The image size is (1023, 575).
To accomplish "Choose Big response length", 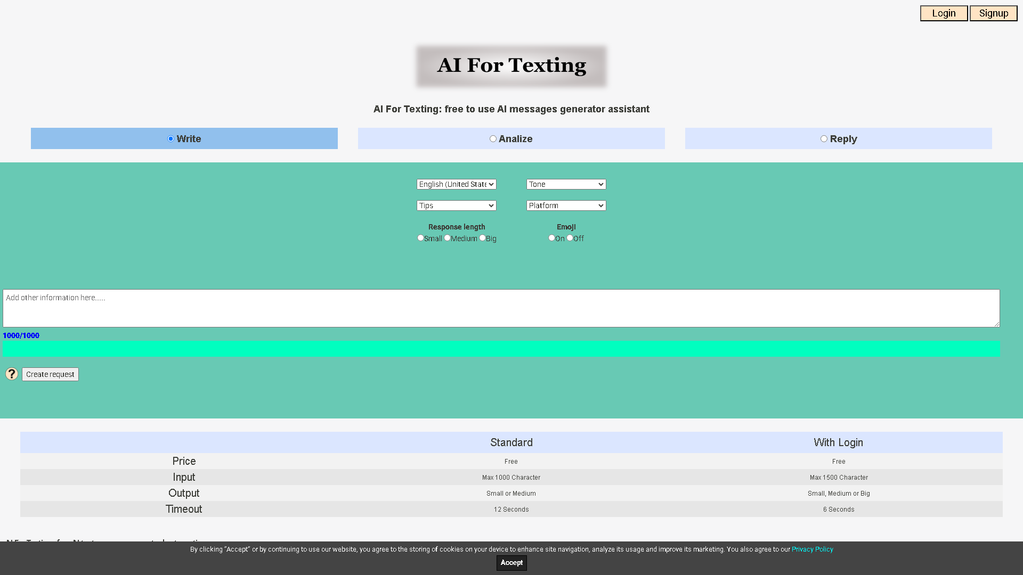I will pyautogui.click(x=482, y=238).
